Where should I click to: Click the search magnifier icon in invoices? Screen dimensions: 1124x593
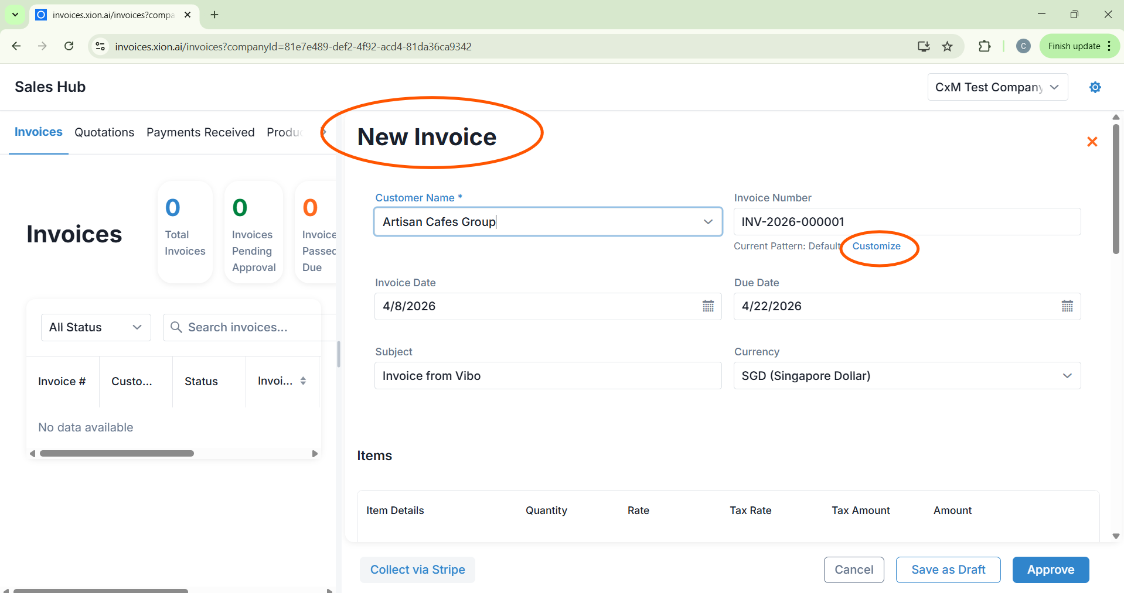click(176, 327)
